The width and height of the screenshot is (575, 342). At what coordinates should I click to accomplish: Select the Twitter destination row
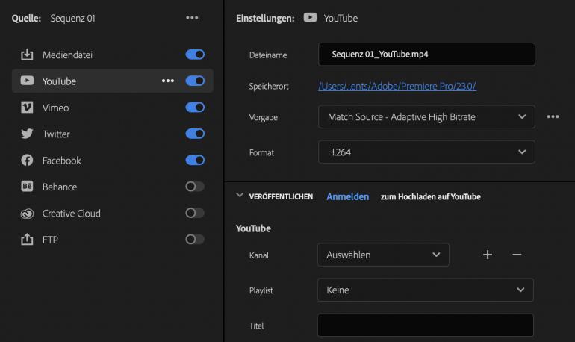pos(112,134)
